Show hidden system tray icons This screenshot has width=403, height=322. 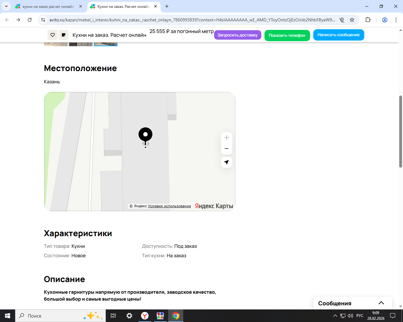(335, 316)
